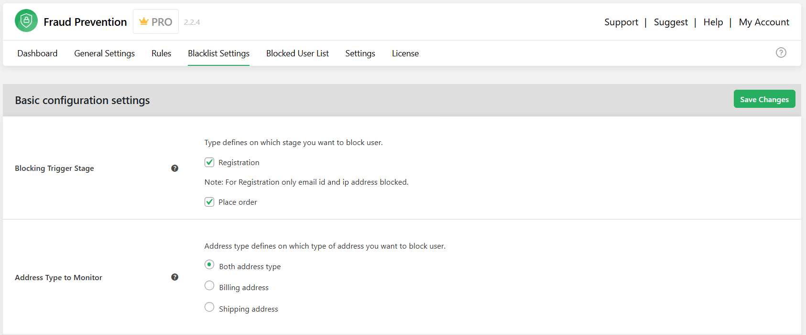Image resolution: width=806 pixels, height=335 pixels.
Task: Open the Rules tab
Action: pyautogui.click(x=161, y=53)
